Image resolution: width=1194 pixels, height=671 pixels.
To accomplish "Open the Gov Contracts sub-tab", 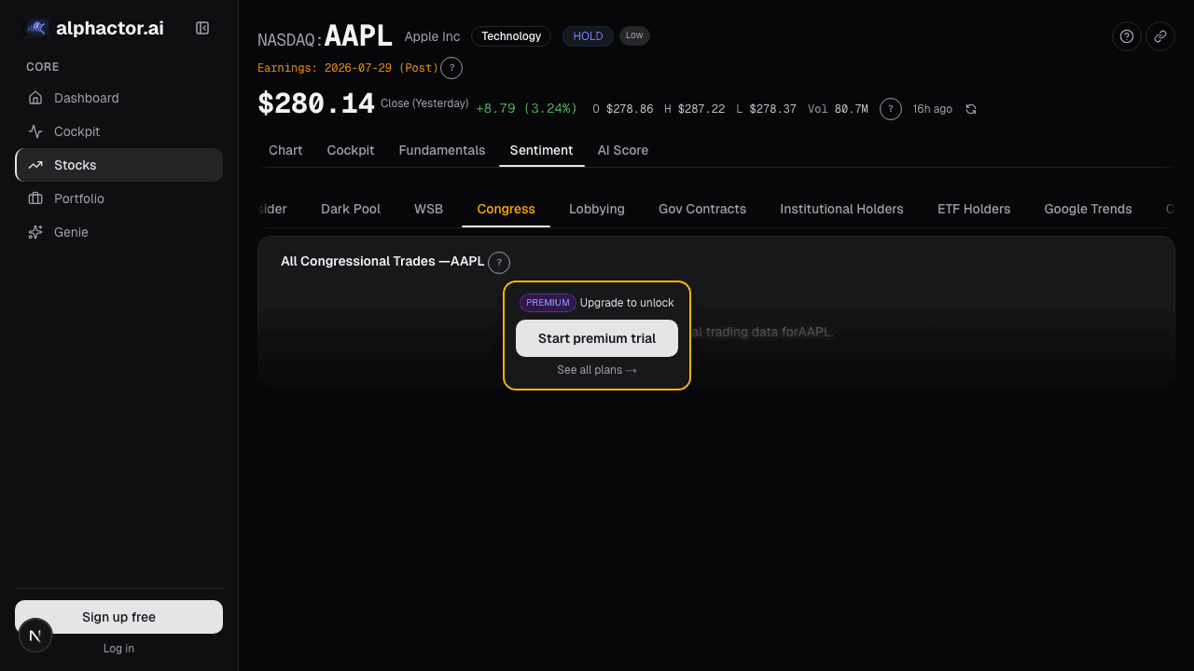I will pyautogui.click(x=702, y=209).
